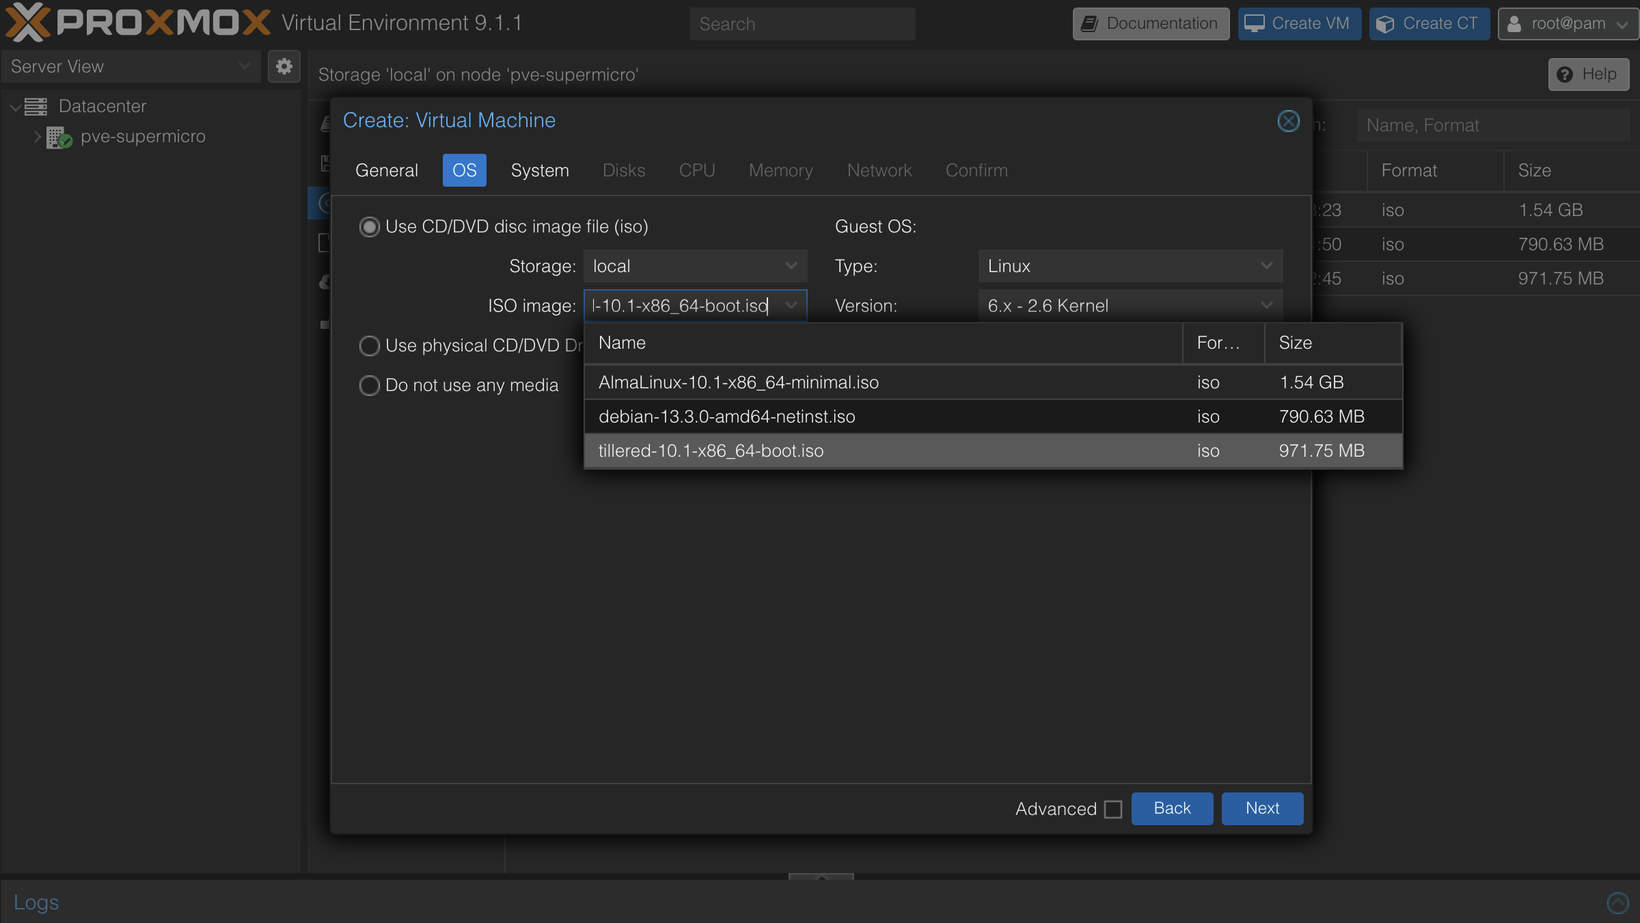Screen dimensions: 1640x923
Task: Click the pve-supermicro node icon
Action: pos(59,137)
